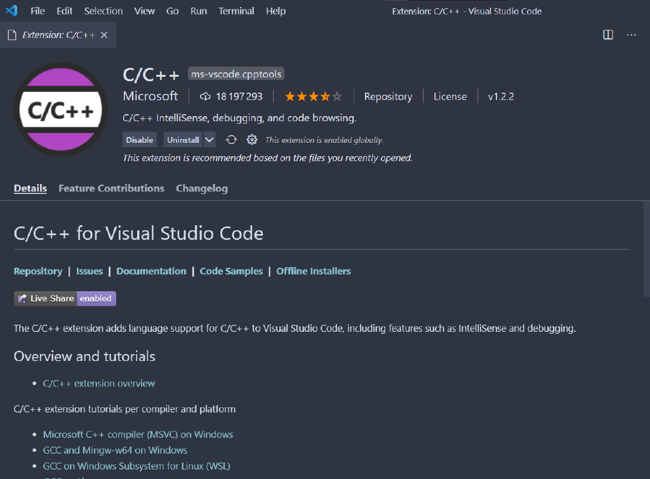Open the extension settings gear icon
This screenshot has height=479, width=650.
click(x=252, y=140)
